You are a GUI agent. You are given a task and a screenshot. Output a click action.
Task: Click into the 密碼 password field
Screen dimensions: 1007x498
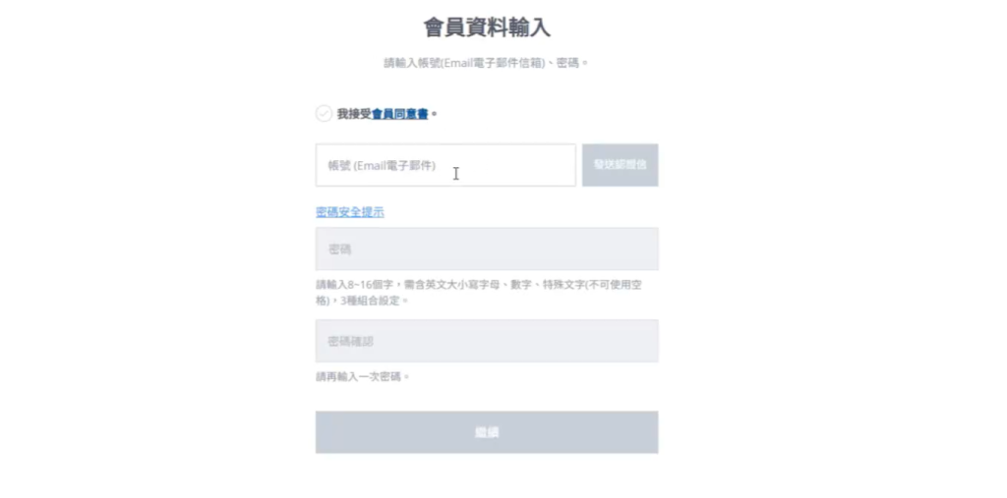coord(487,249)
